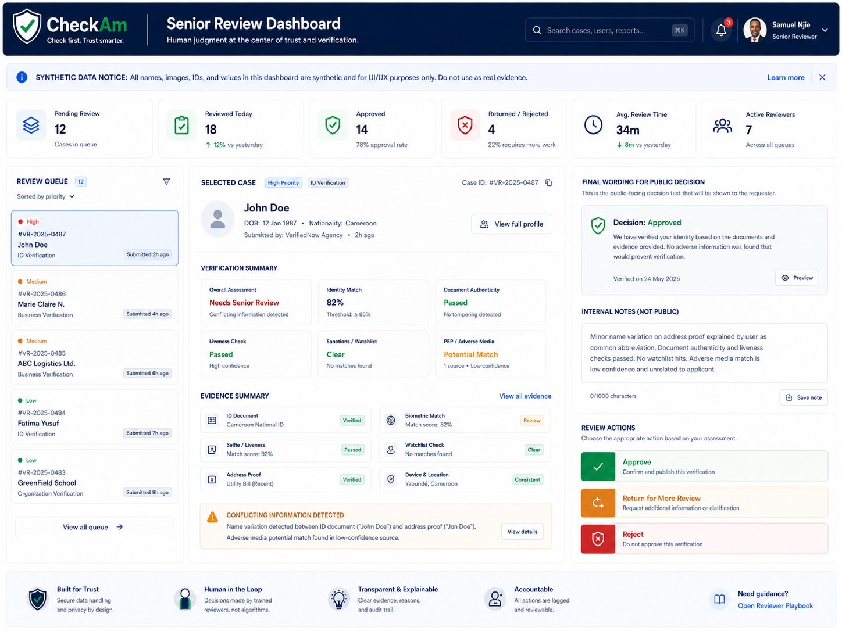Screen dimensions: 842x631
Task: Dismiss the synthetic data notice
Action: (822, 77)
